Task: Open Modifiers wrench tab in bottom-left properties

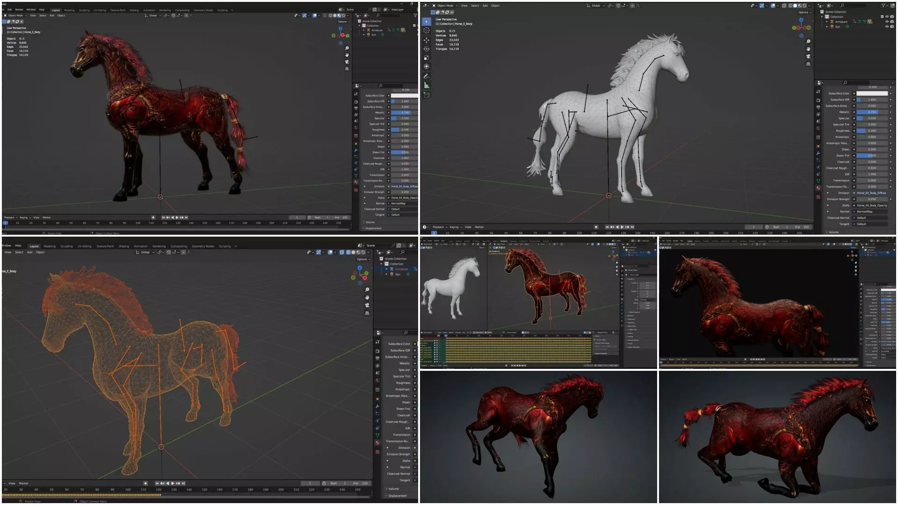Action: (x=377, y=406)
